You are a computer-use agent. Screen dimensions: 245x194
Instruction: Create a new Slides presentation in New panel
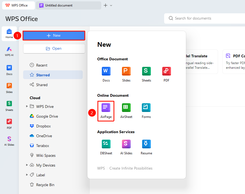(126, 74)
